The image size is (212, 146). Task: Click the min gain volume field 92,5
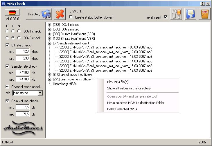click(x=23, y=107)
